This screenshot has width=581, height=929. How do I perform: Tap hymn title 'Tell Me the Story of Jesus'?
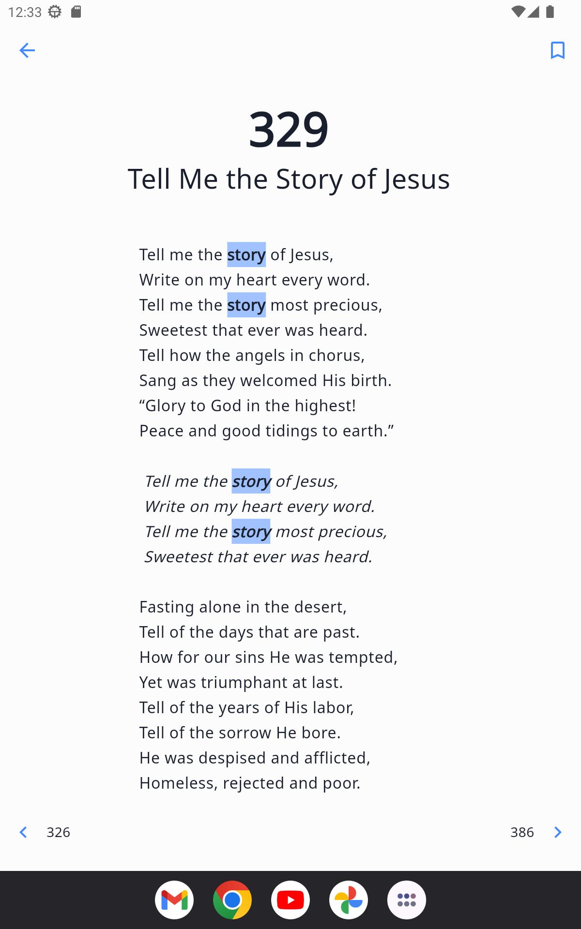(289, 179)
